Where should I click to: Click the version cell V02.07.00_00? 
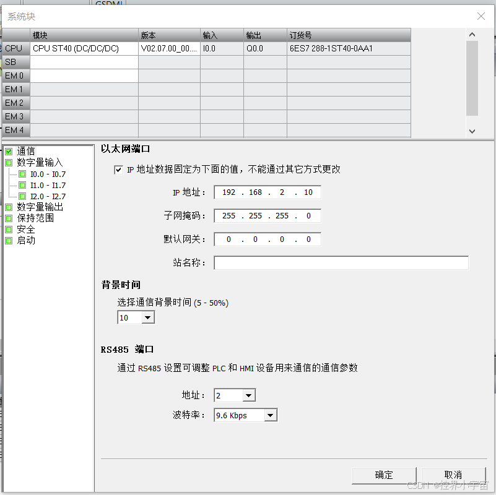coord(169,48)
